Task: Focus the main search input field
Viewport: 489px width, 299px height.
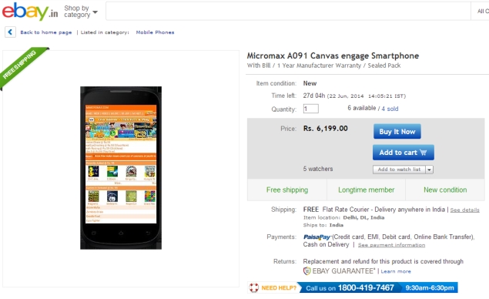Action: point(288,12)
